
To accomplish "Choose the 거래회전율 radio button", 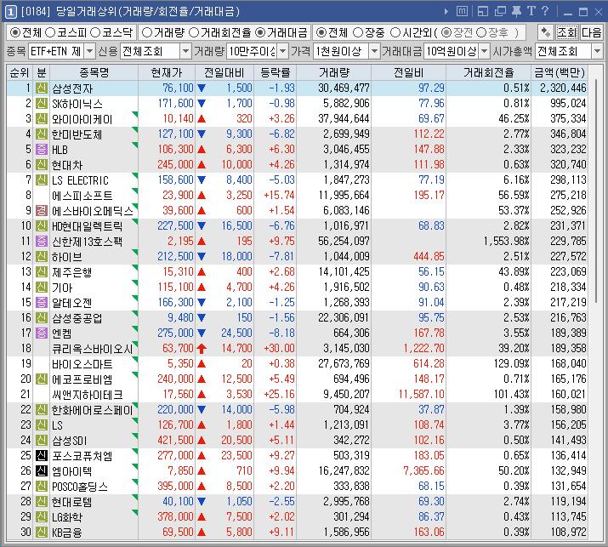I will pyautogui.click(x=194, y=32).
